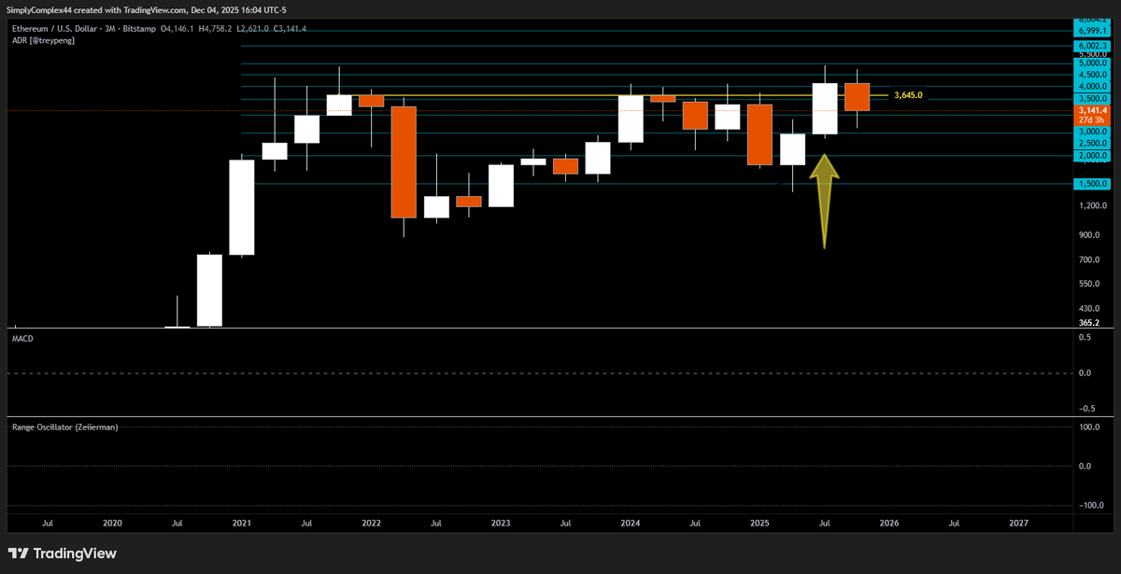The image size is (1121, 574).
Task: Click the 0.5 value on MACD scale
Action: (1086, 337)
